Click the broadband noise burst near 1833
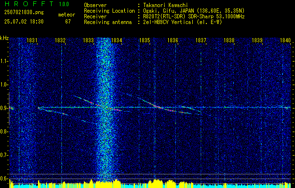This screenshot has width=295, height=188. tap(106, 110)
